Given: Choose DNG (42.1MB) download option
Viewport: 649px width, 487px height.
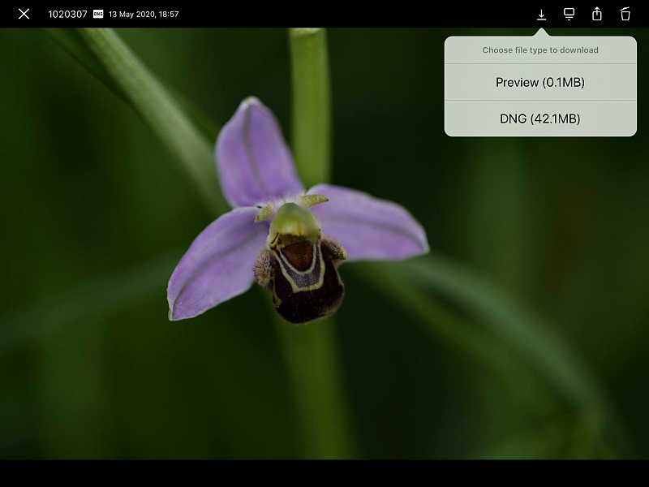Looking at the screenshot, I should click(540, 119).
